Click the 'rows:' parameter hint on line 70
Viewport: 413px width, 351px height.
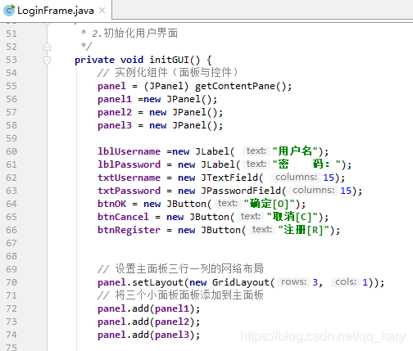tap(293, 282)
